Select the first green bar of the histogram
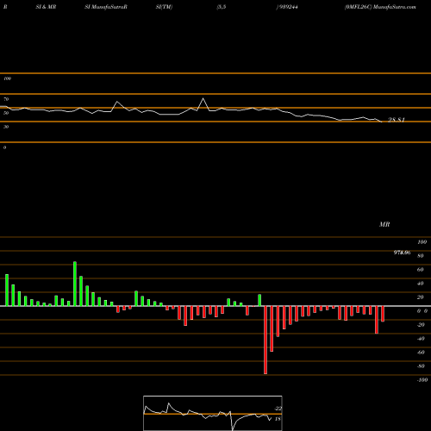Screen dimensions: 431x431 pos(7,290)
